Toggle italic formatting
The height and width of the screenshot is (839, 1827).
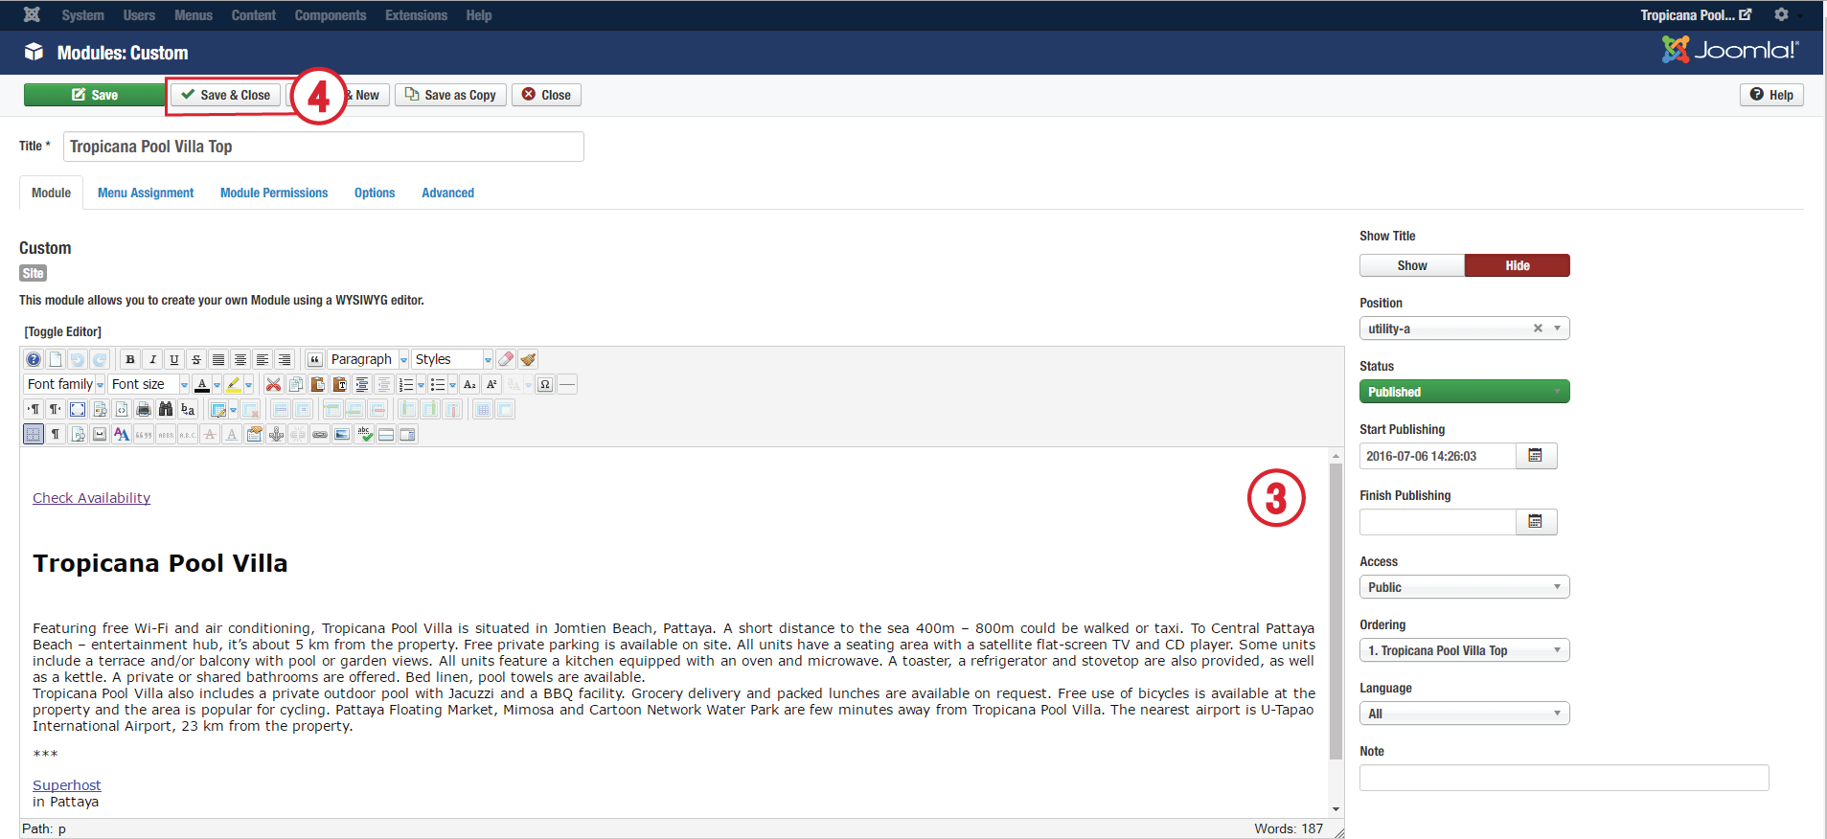tap(152, 359)
